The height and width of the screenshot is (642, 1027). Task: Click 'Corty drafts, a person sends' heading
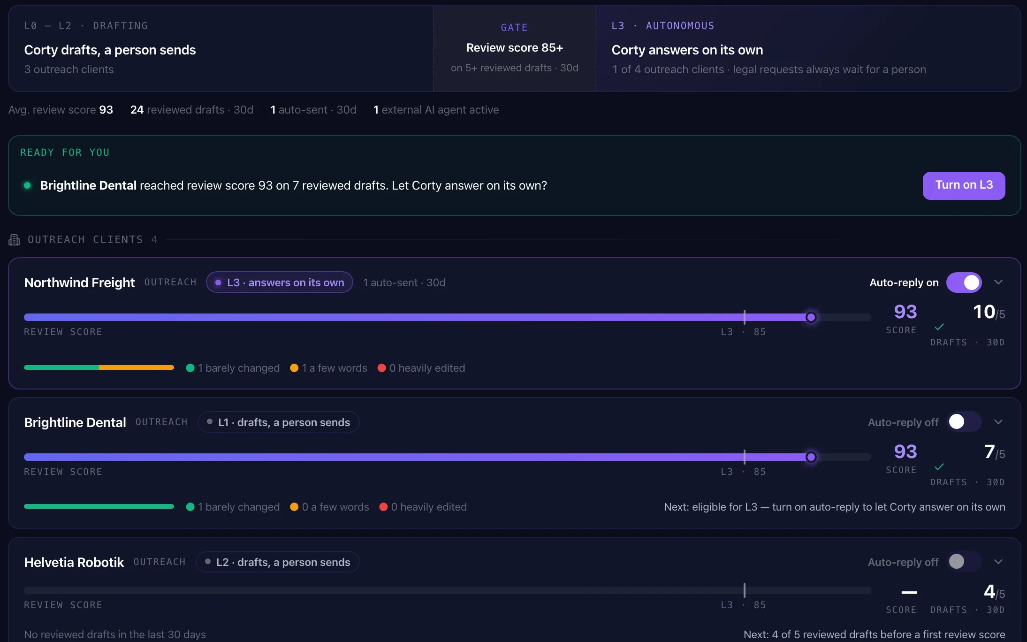(110, 50)
